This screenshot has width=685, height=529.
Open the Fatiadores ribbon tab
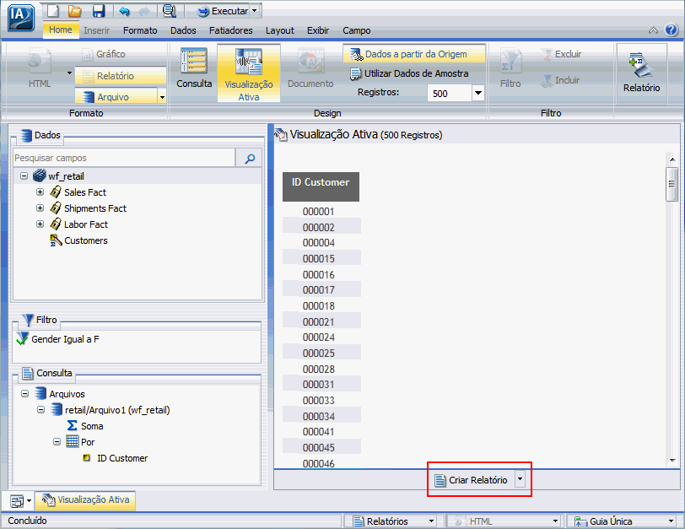point(230,30)
